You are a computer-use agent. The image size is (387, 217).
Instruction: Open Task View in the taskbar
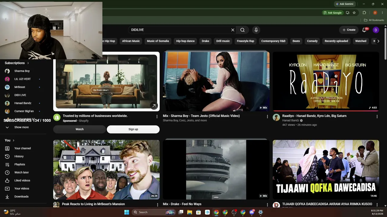181,212
